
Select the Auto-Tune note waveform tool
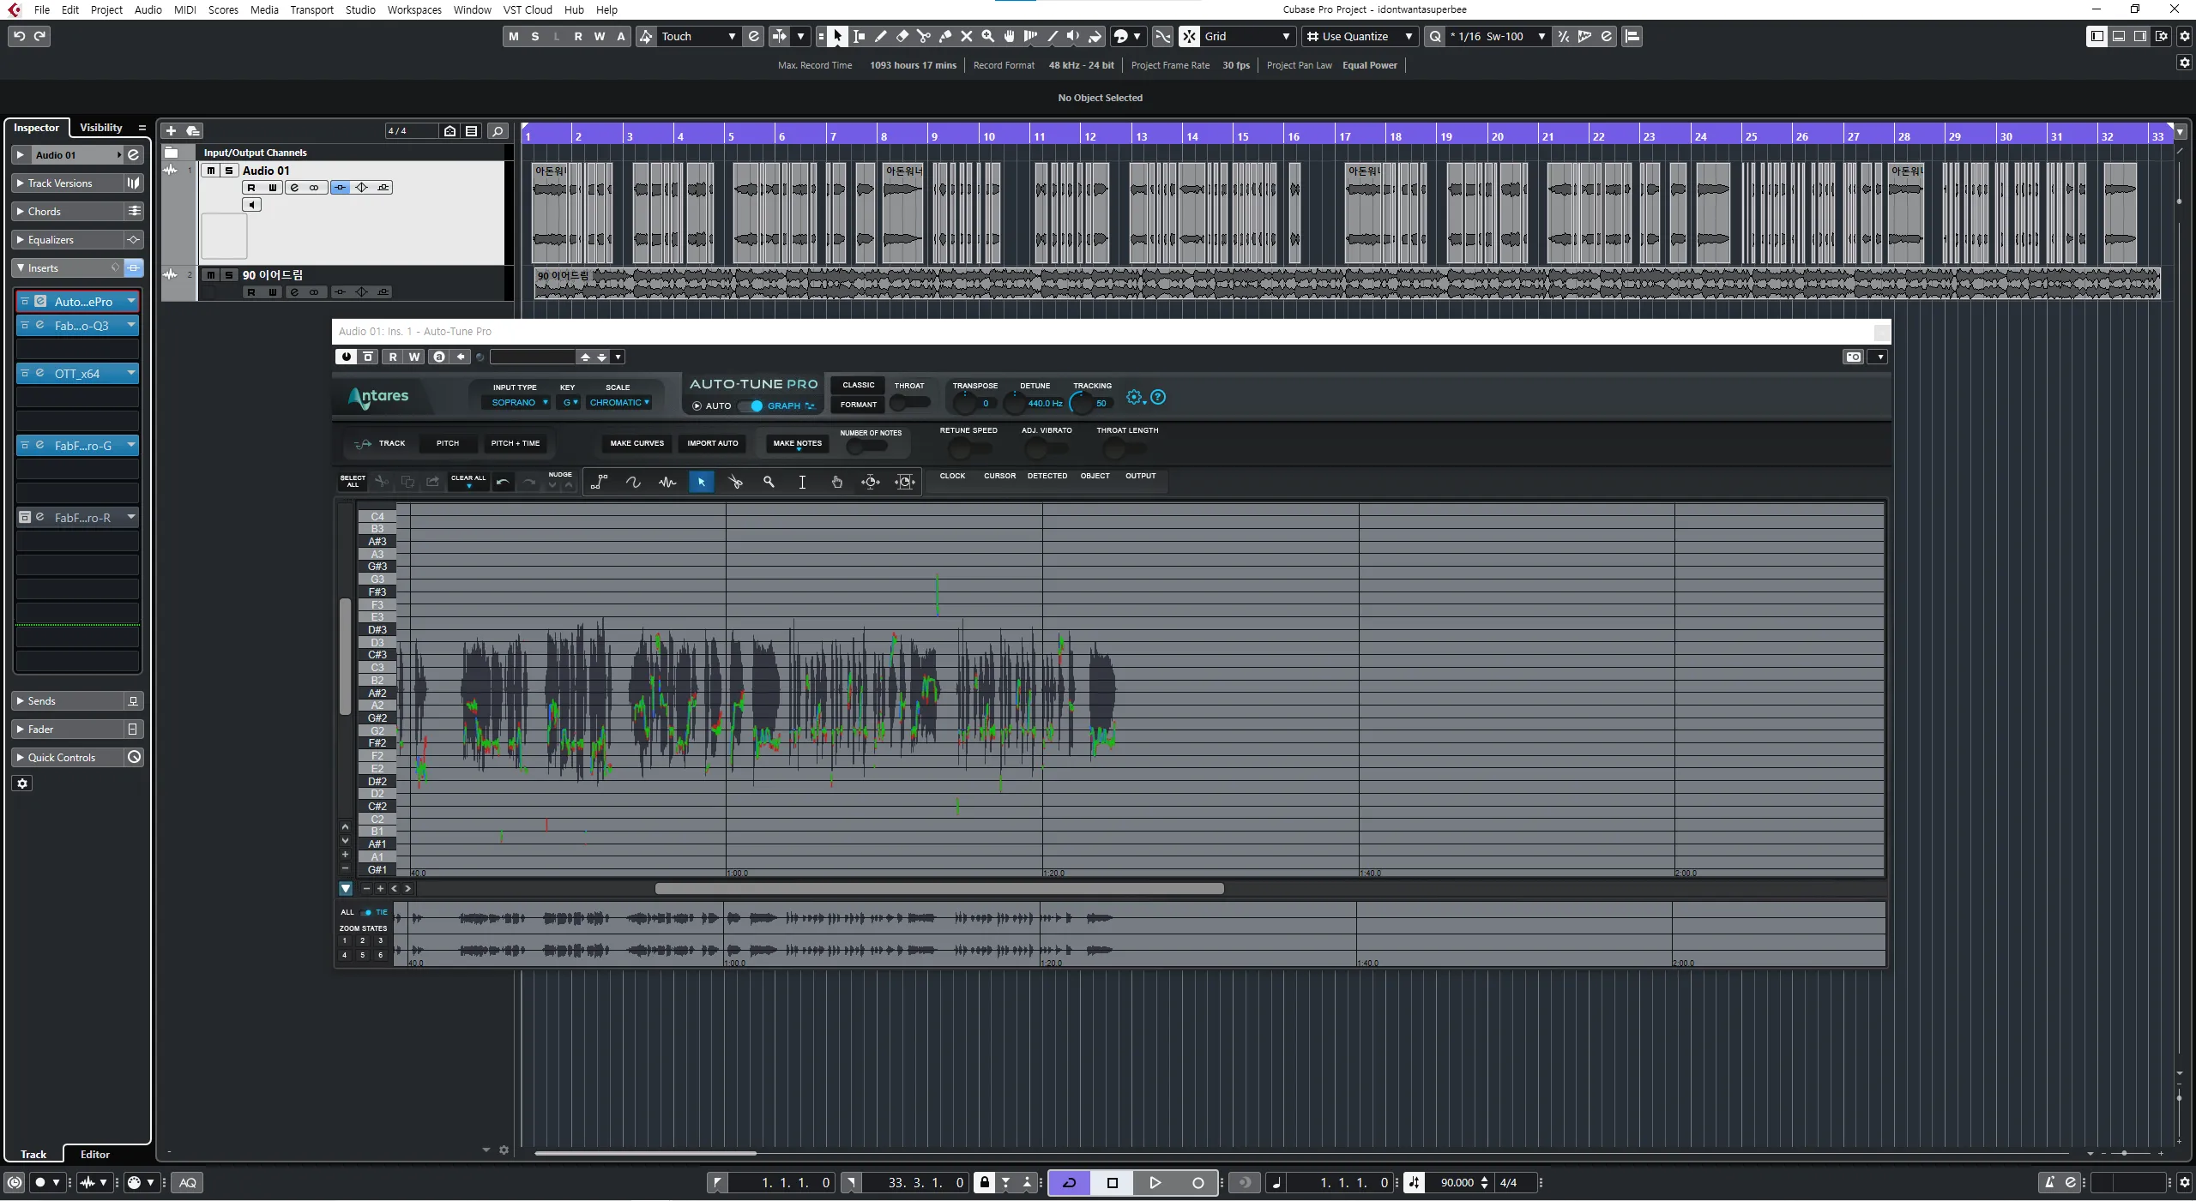[x=667, y=482]
